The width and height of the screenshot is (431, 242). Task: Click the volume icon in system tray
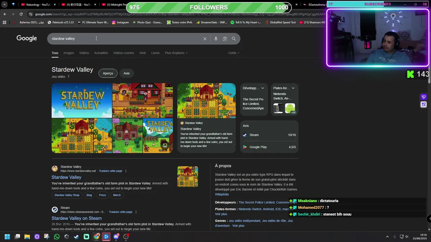click(407, 237)
